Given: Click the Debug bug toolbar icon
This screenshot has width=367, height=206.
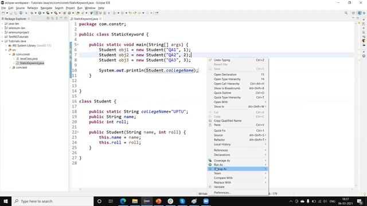Looking at the screenshot, I should (x=32, y=13).
